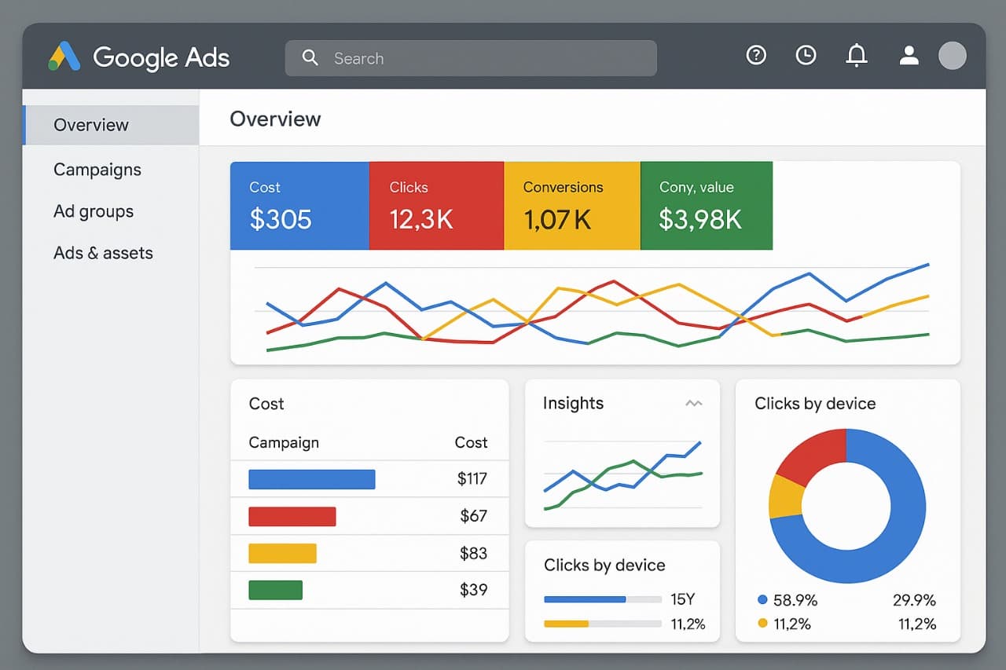Click the magnifying glass search icon

click(310, 58)
